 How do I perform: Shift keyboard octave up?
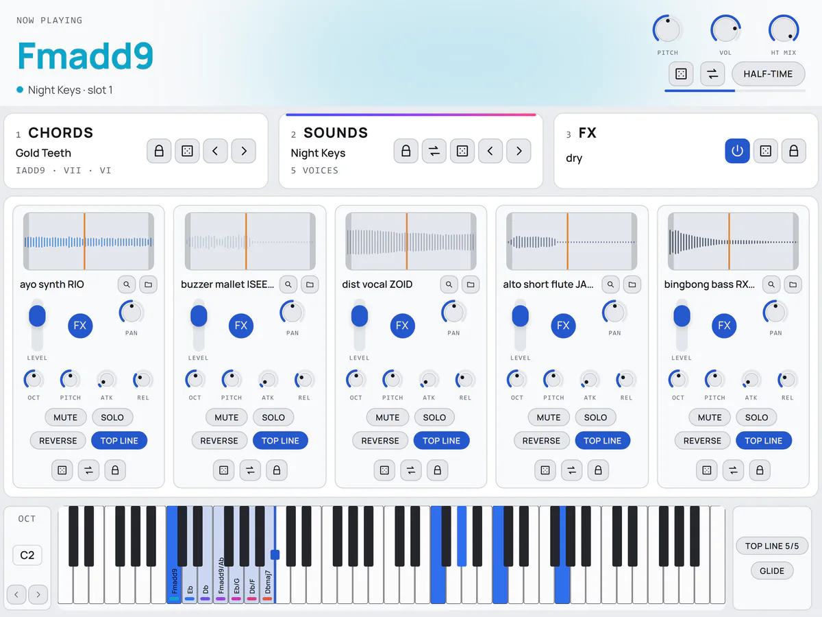(38, 594)
